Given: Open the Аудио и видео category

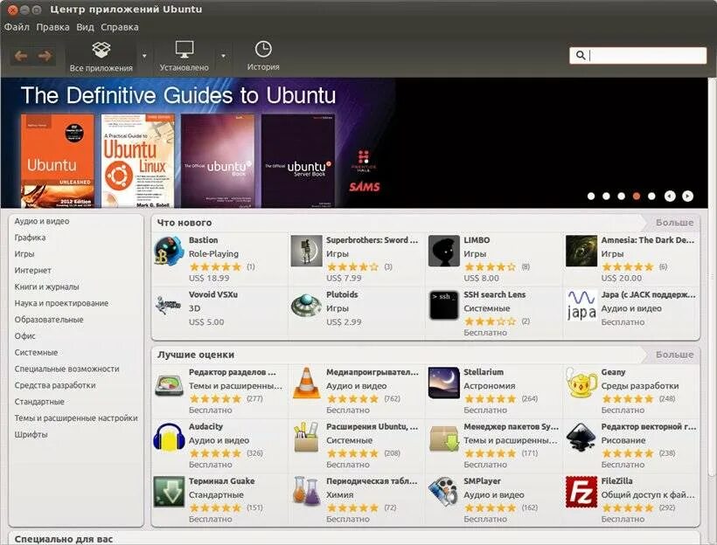Looking at the screenshot, I should (x=42, y=221).
